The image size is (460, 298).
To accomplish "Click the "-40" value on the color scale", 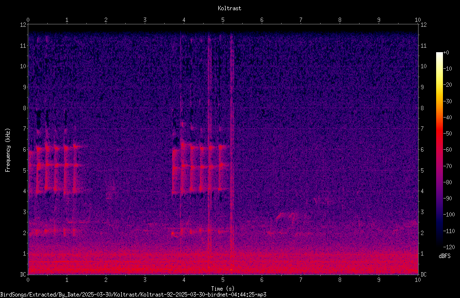I will click(x=447, y=118).
